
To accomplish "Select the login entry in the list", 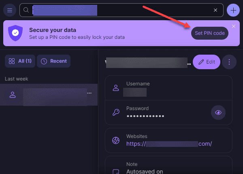I will pyautogui.click(x=49, y=95).
